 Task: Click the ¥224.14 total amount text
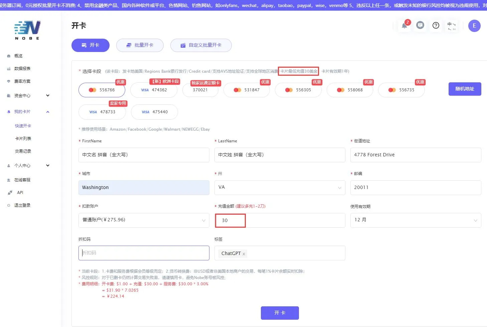coord(116,296)
